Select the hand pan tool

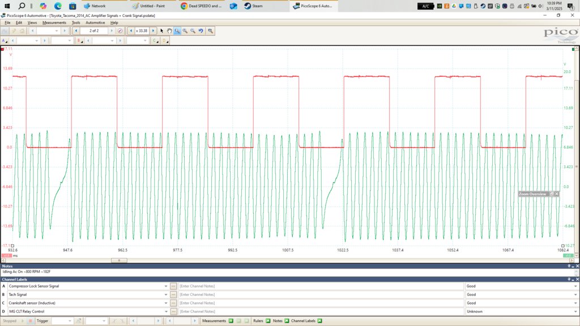[169, 31]
